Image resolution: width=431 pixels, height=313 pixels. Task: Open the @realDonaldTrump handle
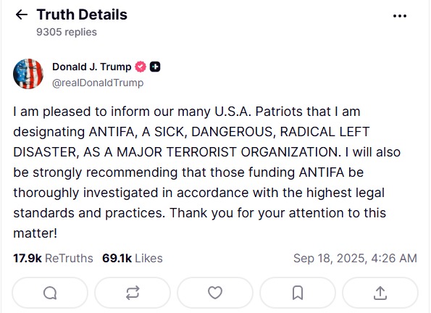tap(98, 83)
